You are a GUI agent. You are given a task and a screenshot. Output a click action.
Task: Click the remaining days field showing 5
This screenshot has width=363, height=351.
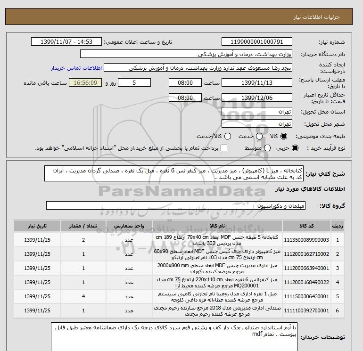[134, 82]
